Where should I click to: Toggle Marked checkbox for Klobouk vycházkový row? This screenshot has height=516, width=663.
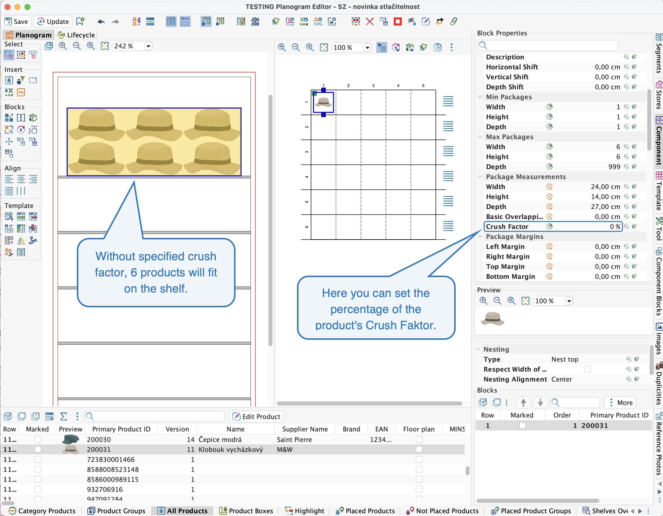pos(38,450)
